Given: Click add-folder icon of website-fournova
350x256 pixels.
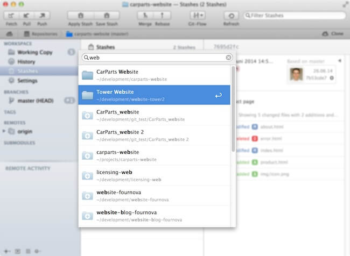Looking at the screenshot, I should pos(87,196).
